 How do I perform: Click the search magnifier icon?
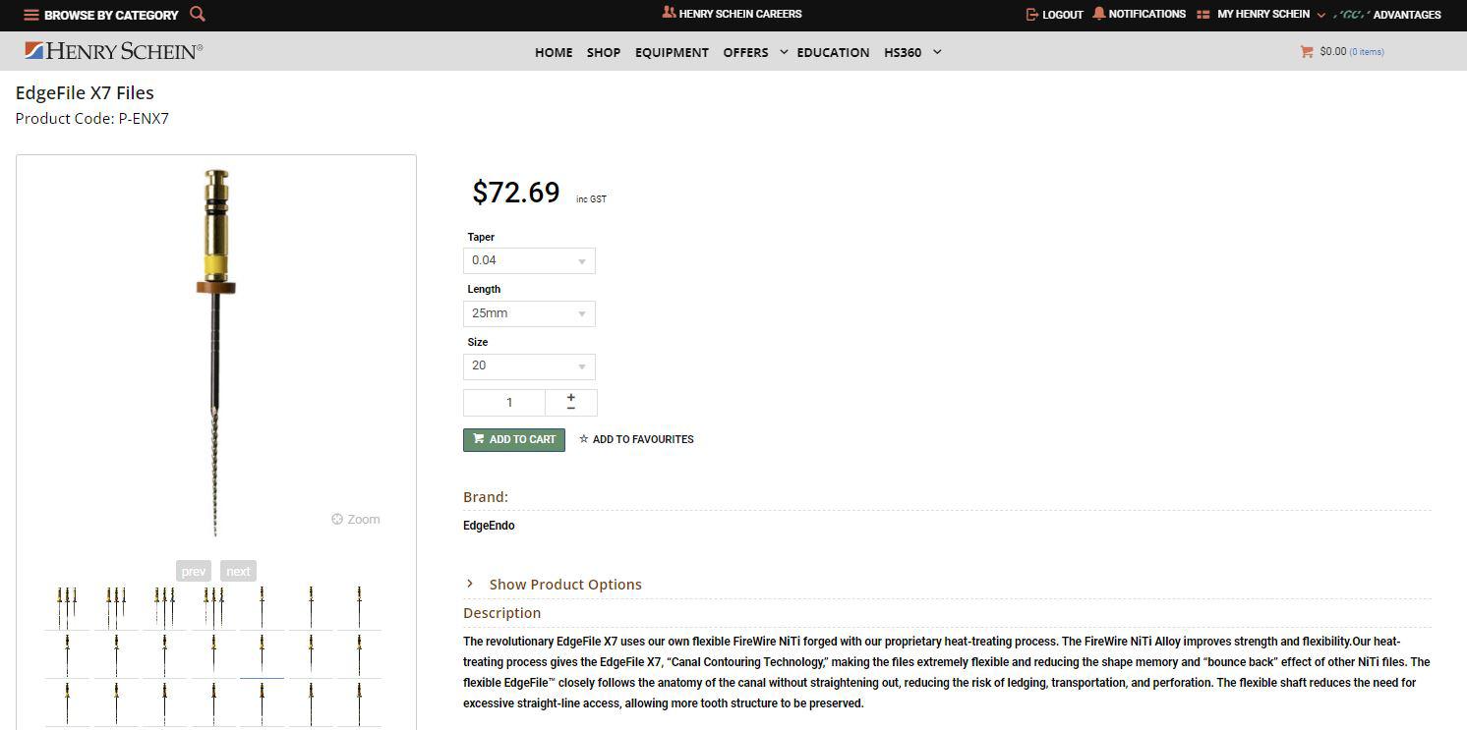click(198, 14)
